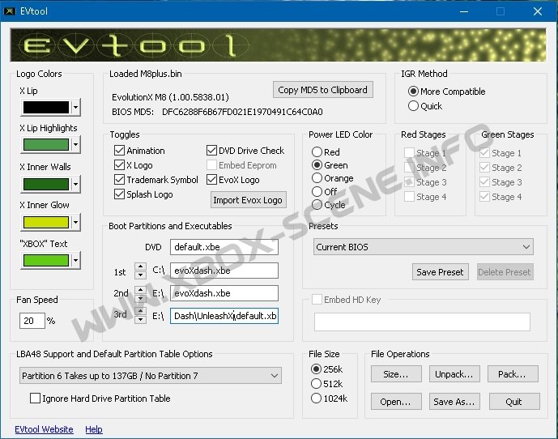
Task: Pick the "XBOX" Text color swatch
Action: coord(46,260)
